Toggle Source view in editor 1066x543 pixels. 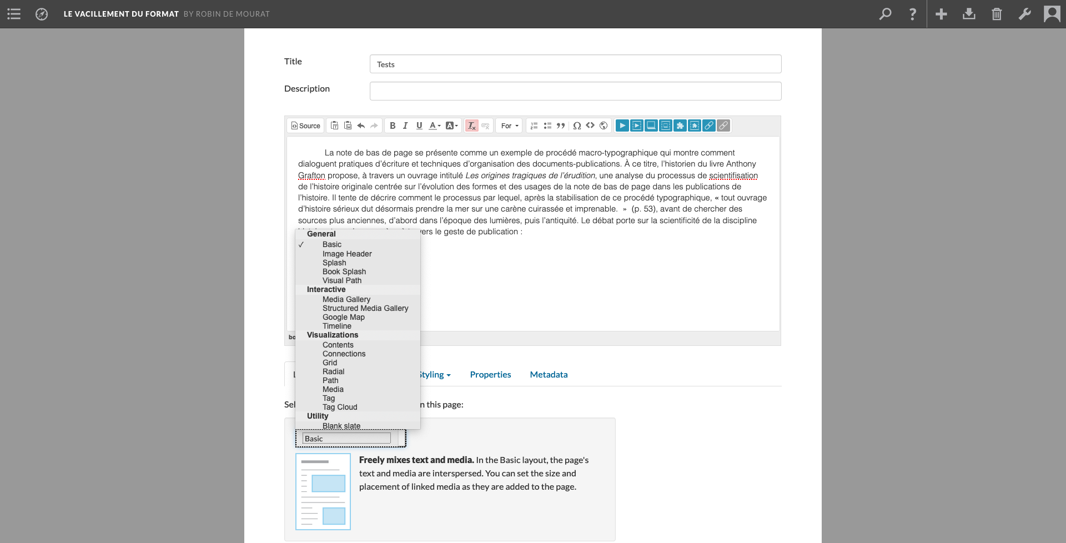pos(306,126)
